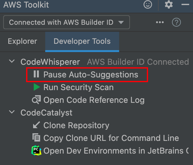The height and width of the screenshot is (165, 193).
Task: Open the three-dots more options menu
Action: (x=160, y=23)
